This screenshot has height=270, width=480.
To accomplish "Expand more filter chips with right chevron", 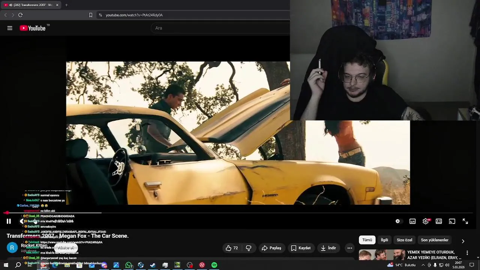I will (x=463, y=241).
